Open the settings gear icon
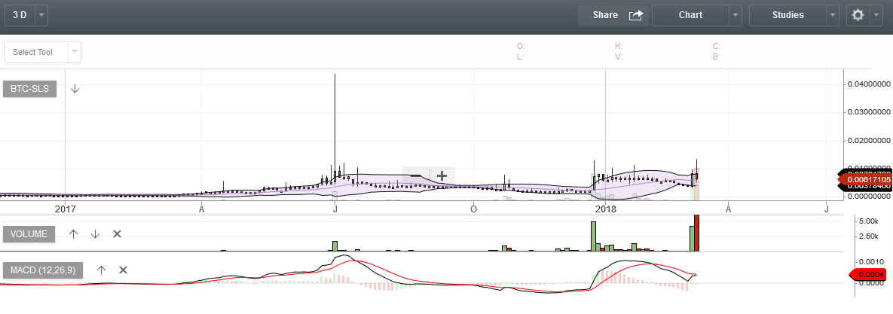 pyautogui.click(x=858, y=15)
